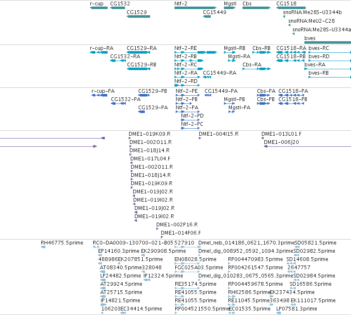Image resolution: width=351 pixels, height=315 pixels.
Task: Select transcript CG1532-RA
Action: 118,61
